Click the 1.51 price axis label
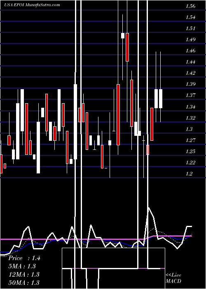Screen dimensions: 206x289 pyautogui.click(x=190, y=28)
